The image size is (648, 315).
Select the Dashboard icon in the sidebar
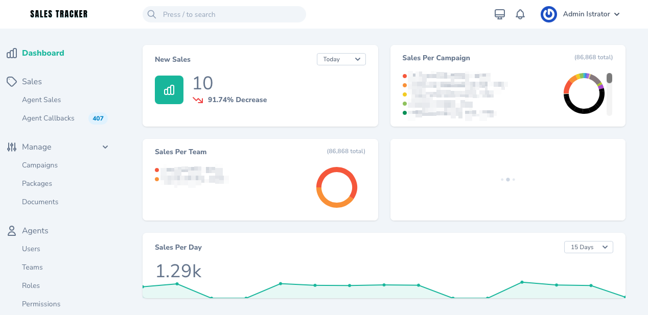[11, 53]
